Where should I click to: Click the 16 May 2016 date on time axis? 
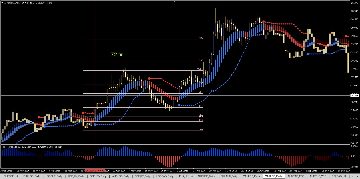pos(152,170)
